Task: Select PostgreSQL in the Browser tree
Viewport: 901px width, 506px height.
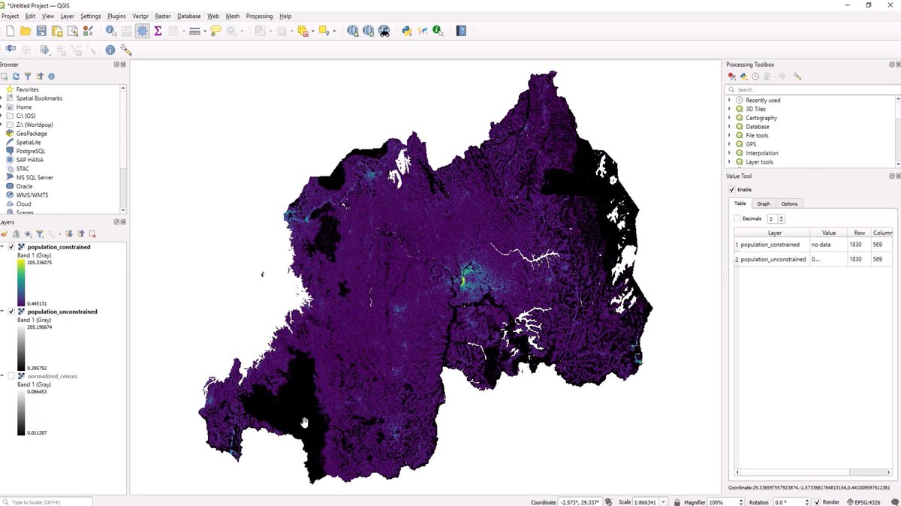Action: tap(31, 151)
